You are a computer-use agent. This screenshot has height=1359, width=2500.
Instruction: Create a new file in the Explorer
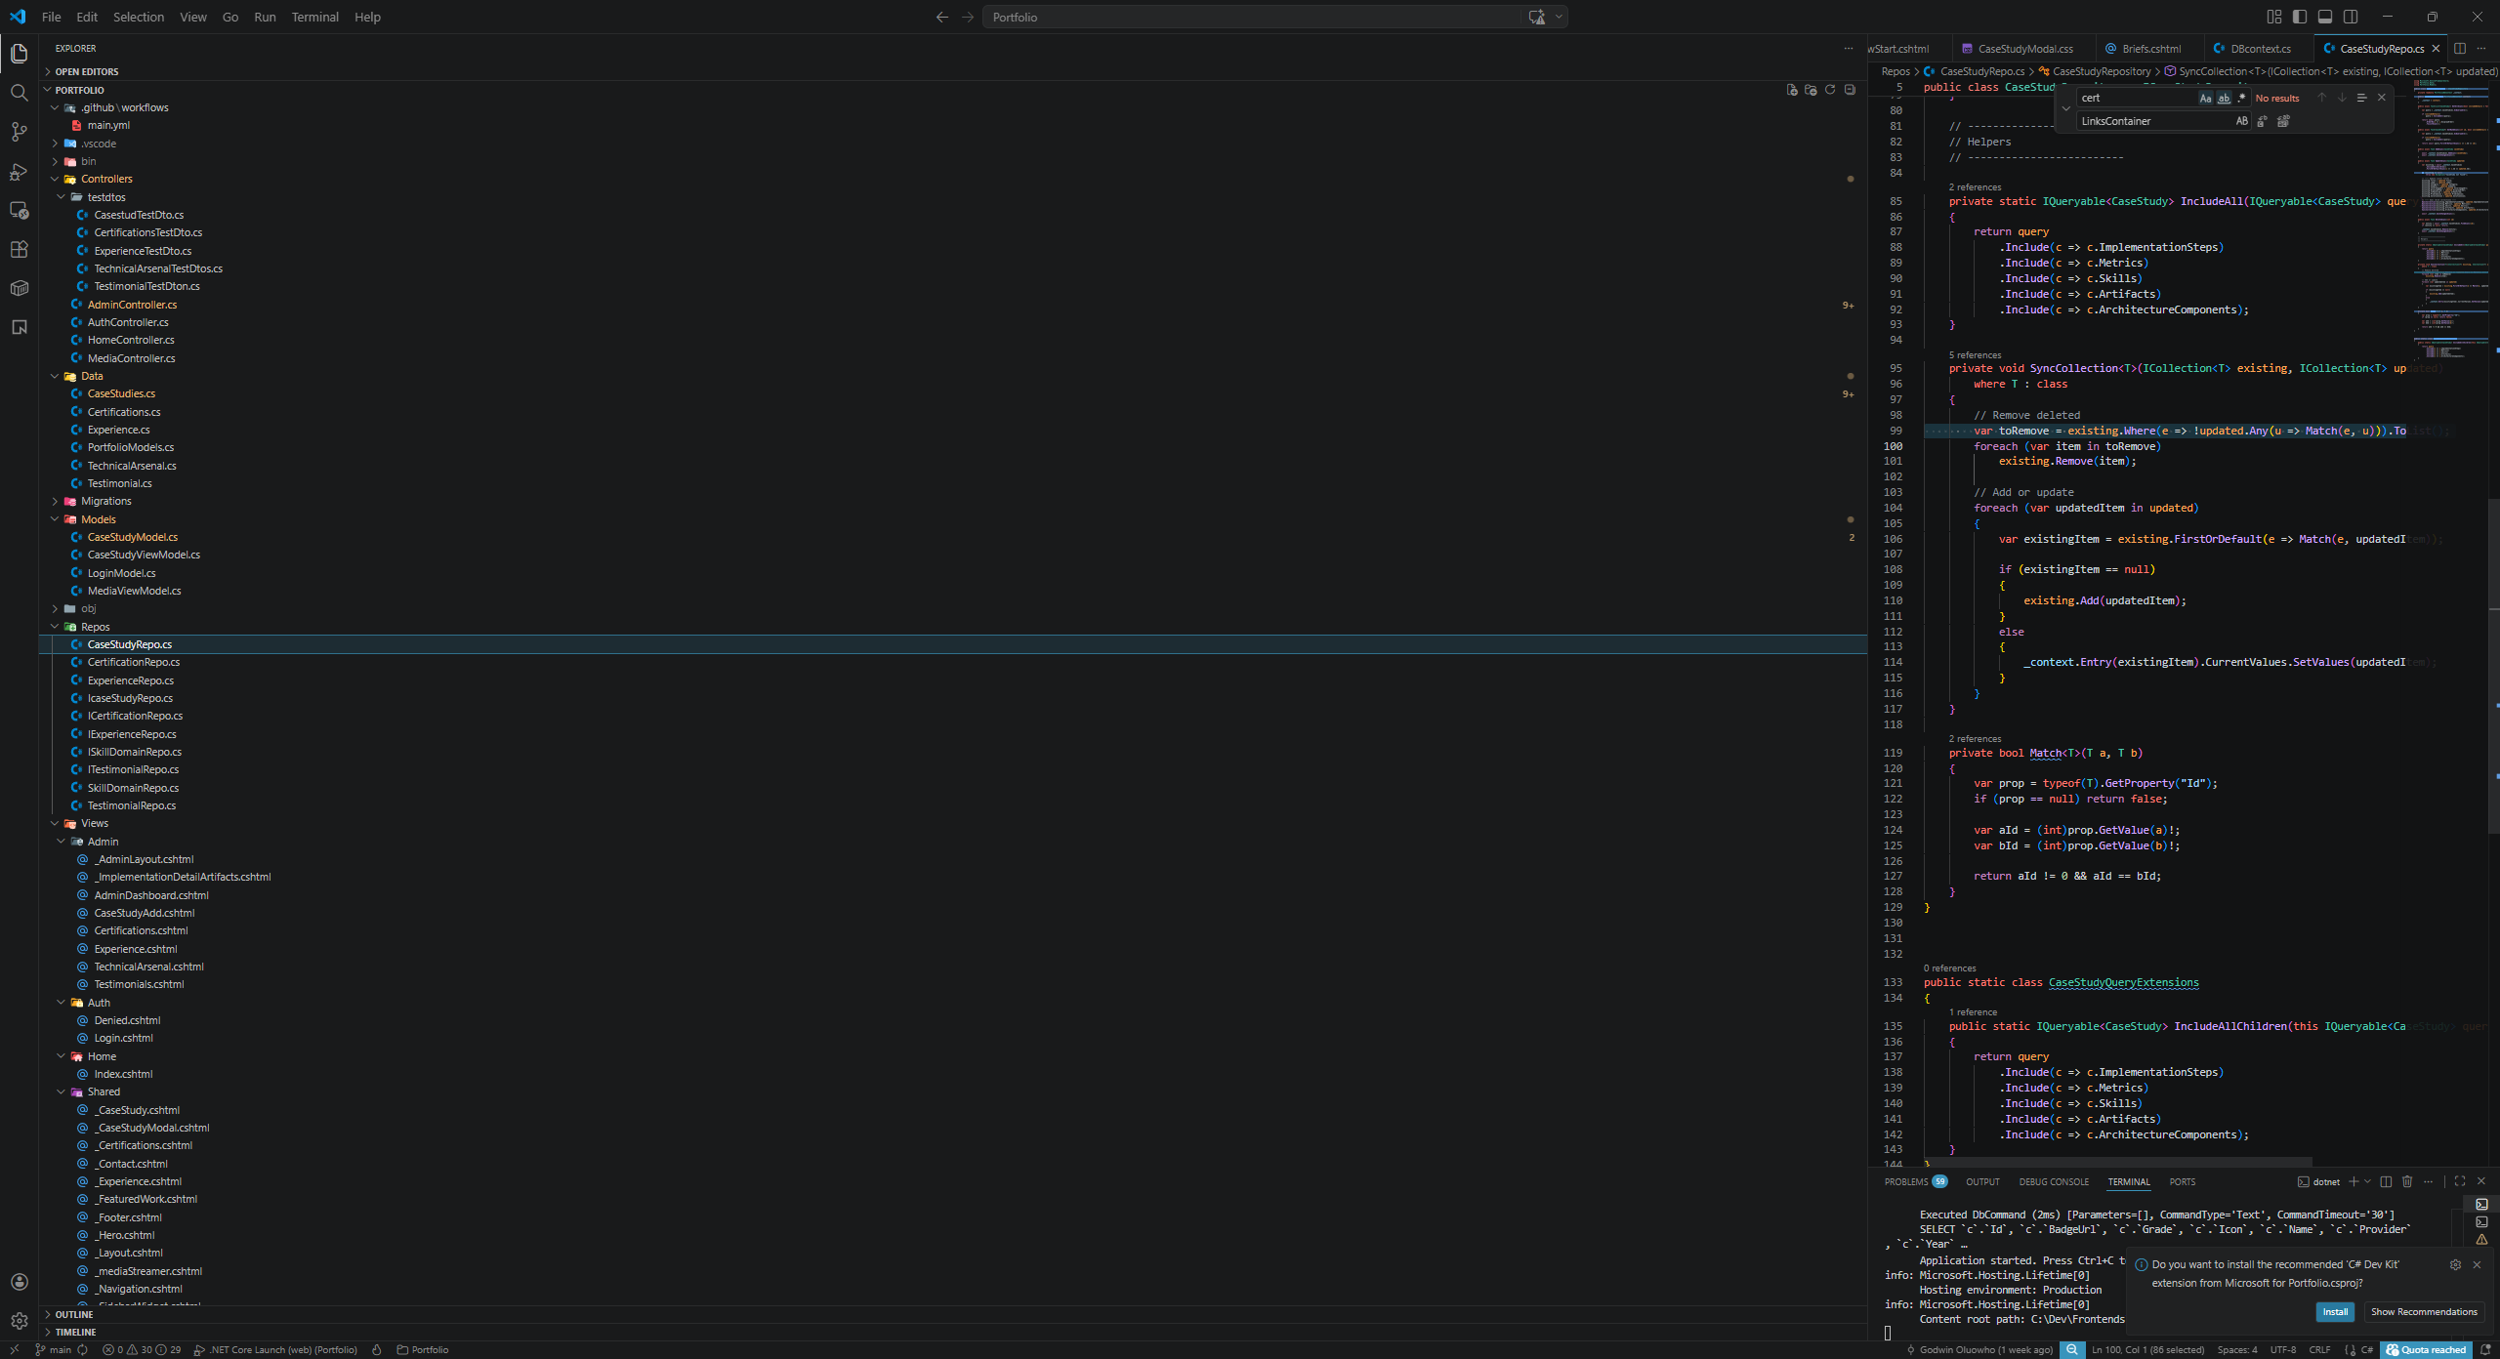pos(1790,90)
